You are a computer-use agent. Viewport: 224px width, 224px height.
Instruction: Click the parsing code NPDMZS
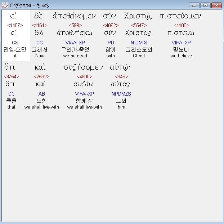pyautogui.click(x=121, y=94)
